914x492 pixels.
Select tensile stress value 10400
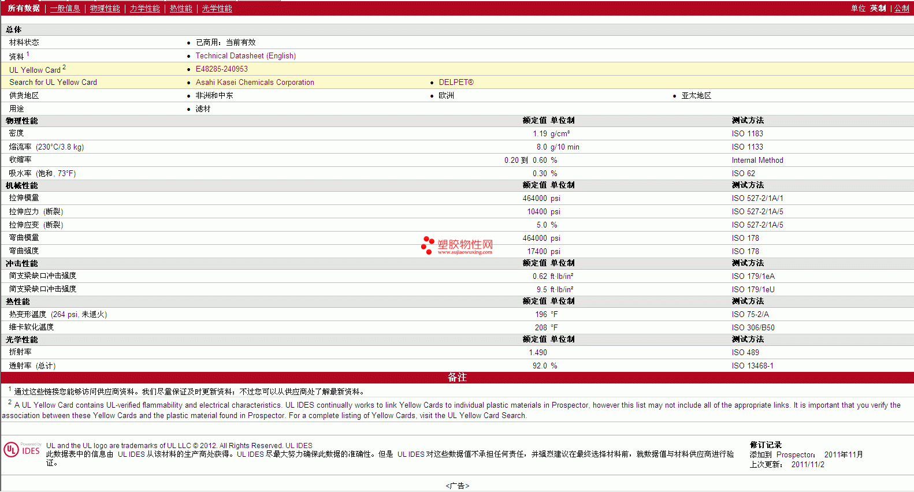(537, 211)
